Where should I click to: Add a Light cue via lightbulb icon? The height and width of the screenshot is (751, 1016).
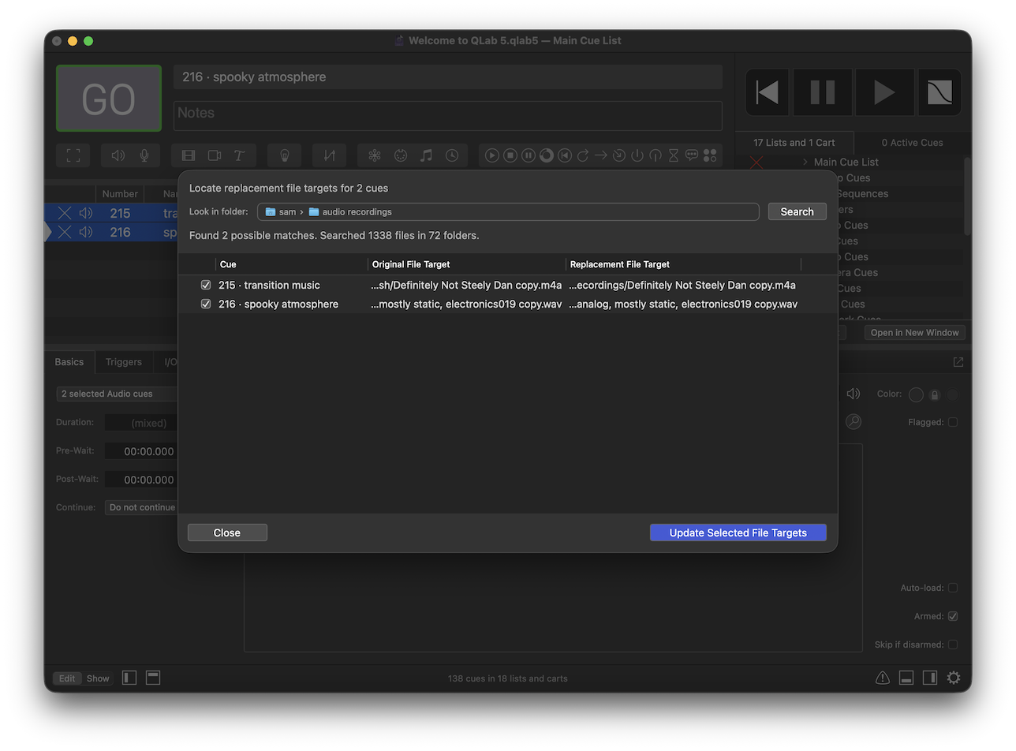(284, 155)
